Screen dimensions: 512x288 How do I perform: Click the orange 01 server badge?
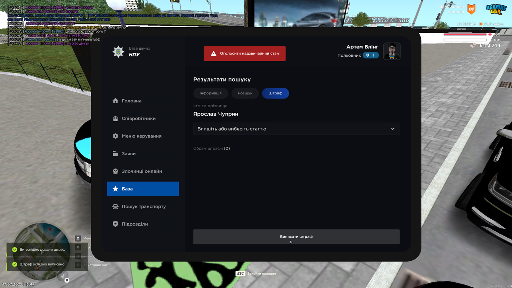472,8
